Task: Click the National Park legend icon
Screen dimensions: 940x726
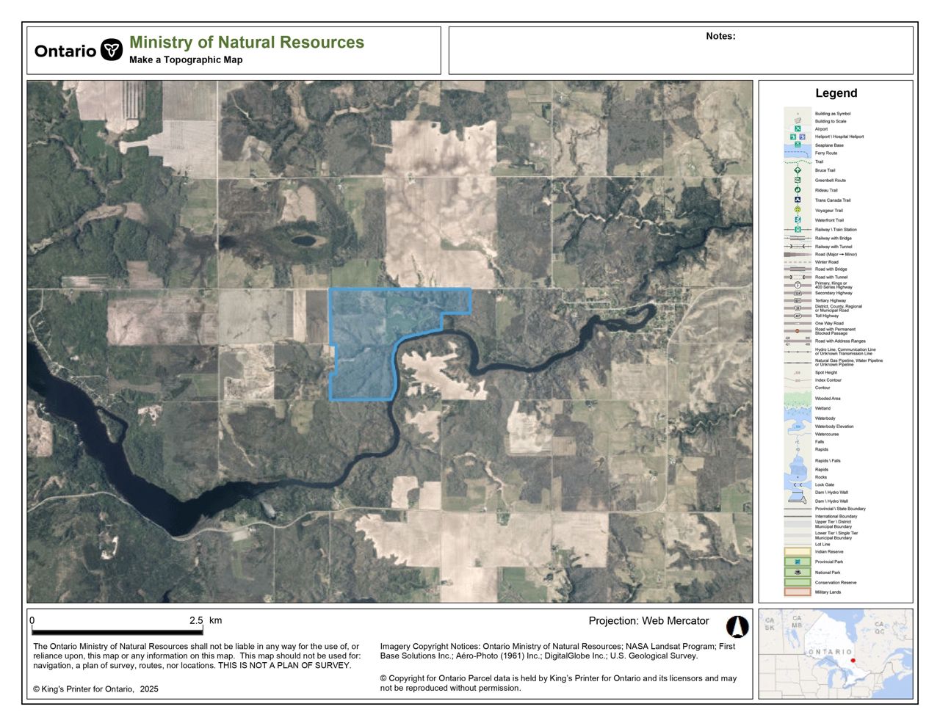Action: 798,572
